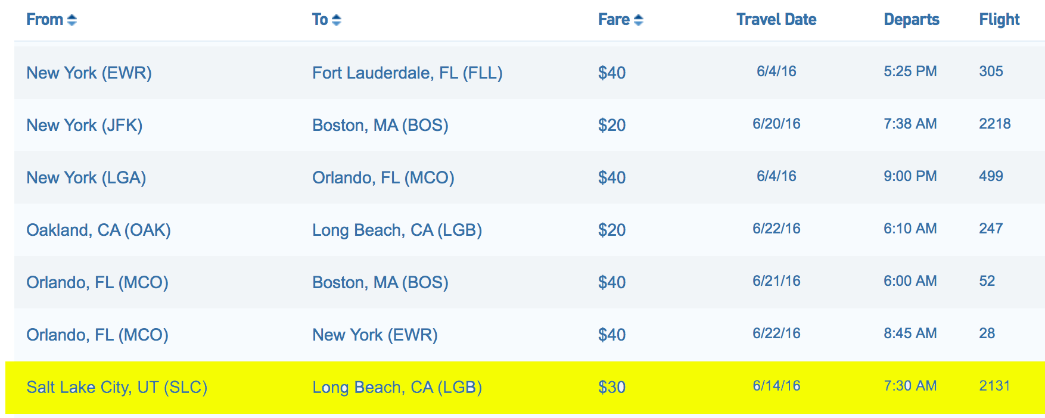This screenshot has height=418, width=1045.
Task: Click the Orlando, FL (MCO) destination link
Action: point(383,177)
